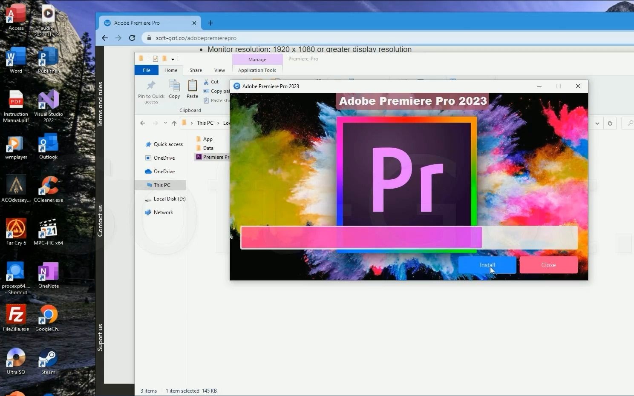Open the File menu in Explorer

point(147,70)
